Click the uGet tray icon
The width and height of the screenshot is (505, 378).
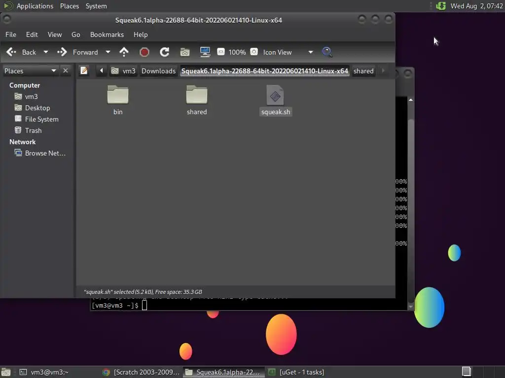(x=441, y=6)
